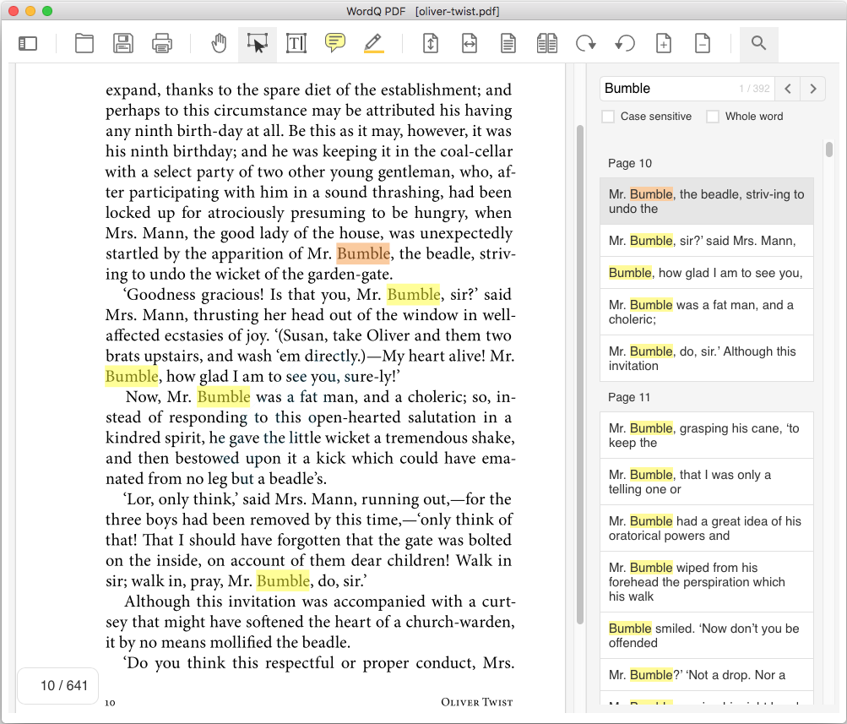The width and height of the screenshot is (847, 724).
Task: Click highlighted Bumble before 'do, sir.' in document
Action: (283, 581)
